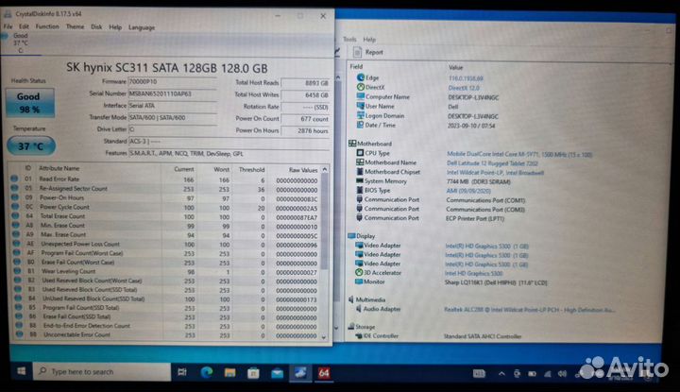Open Microsoft Store from taskbar
Viewport: 680px width, 392px height.
pyautogui.click(x=253, y=373)
